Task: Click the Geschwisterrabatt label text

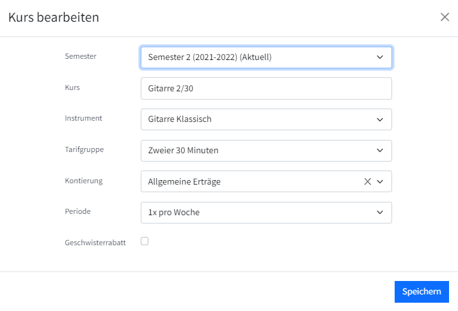Action: [x=95, y=243]
